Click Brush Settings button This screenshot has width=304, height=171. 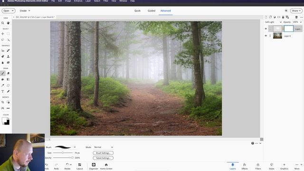pyautogui.click(x=103, y=153)
